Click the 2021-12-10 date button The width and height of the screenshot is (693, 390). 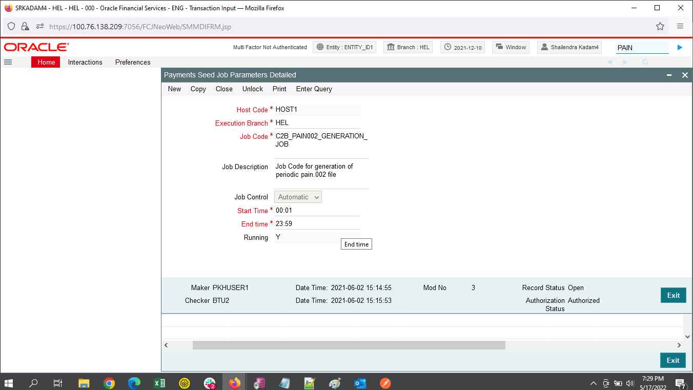[462, 47]
